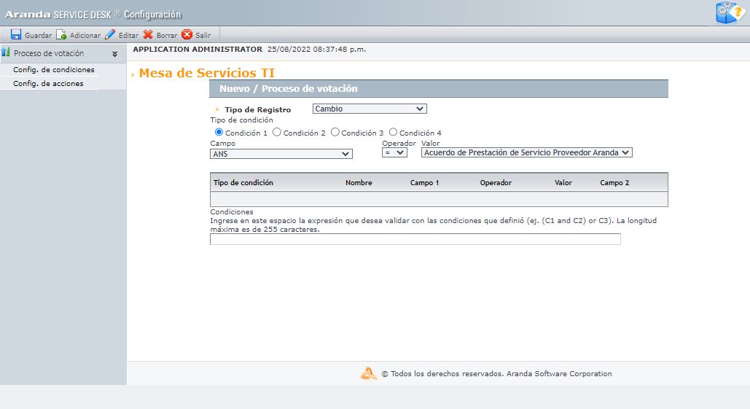Click the Tipo de Registro label
Screen dimensions: 750x409
click(258, 109)
